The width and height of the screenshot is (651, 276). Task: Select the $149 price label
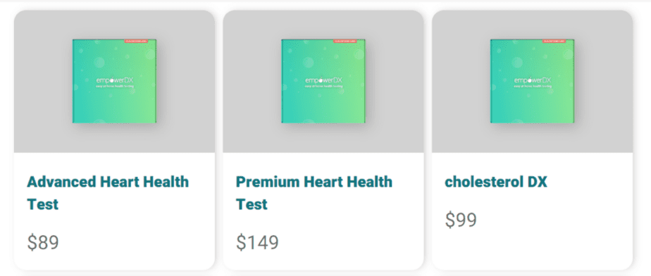pos(257,242)
